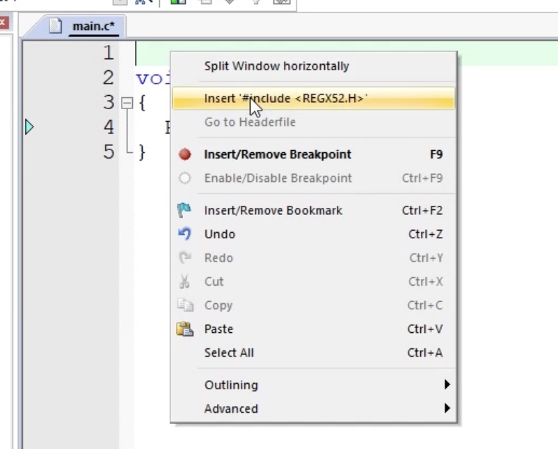Click the Redo arrow icon
The height and width of the screenshot is (449, 558).
(184, 258)
